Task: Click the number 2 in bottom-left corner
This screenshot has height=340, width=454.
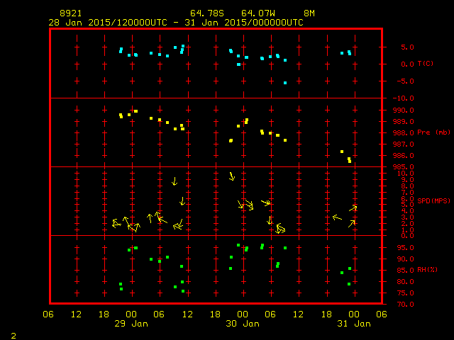Action: pos(13,334)
